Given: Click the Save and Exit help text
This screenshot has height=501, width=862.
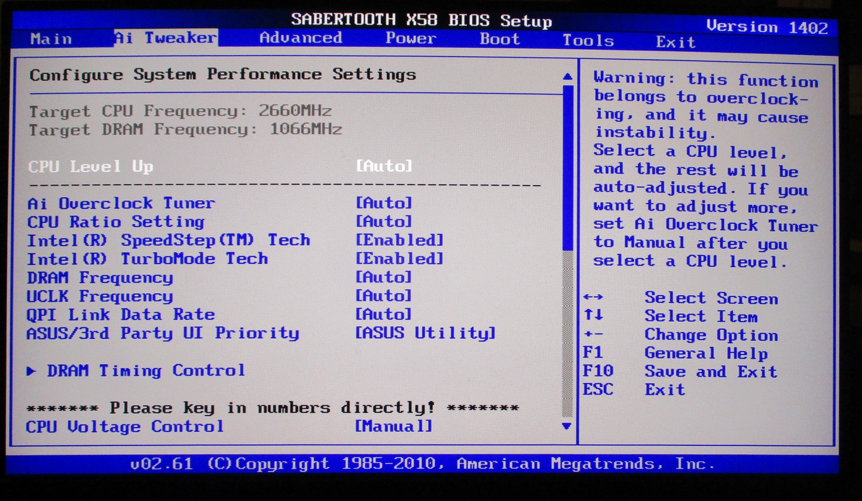Looking at the screenshot, I should [711, 371].
